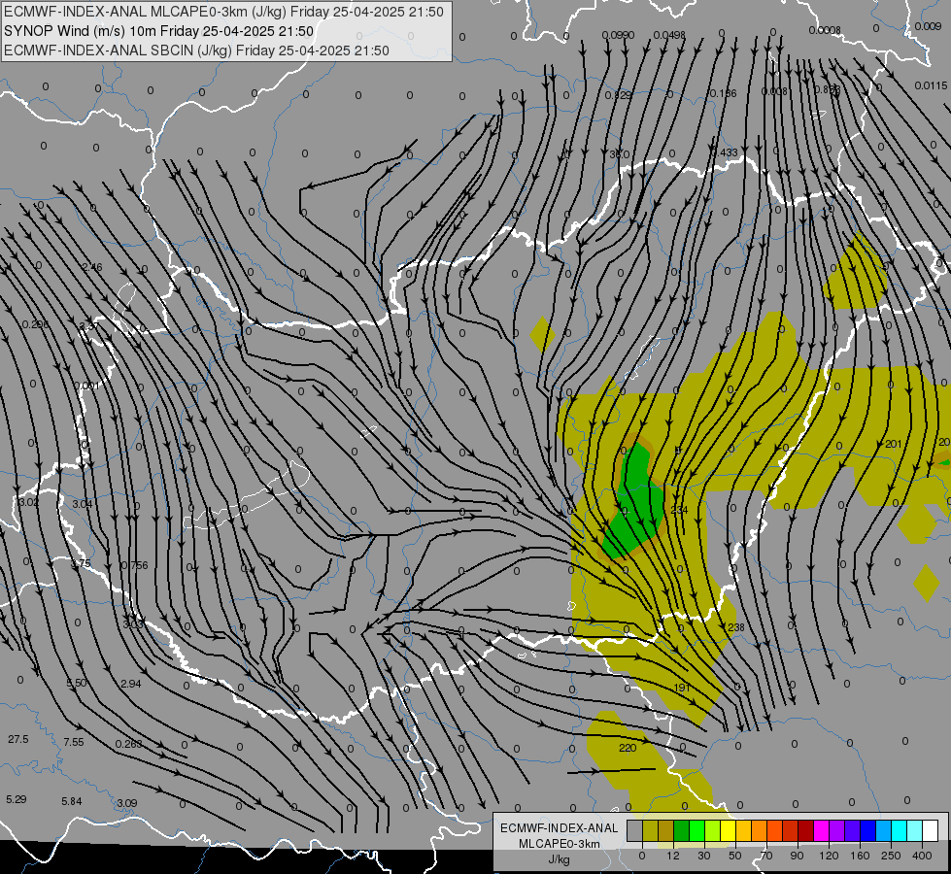Click the magenta legend swatch
Screen dimensions: 951x874
[822, 830]
